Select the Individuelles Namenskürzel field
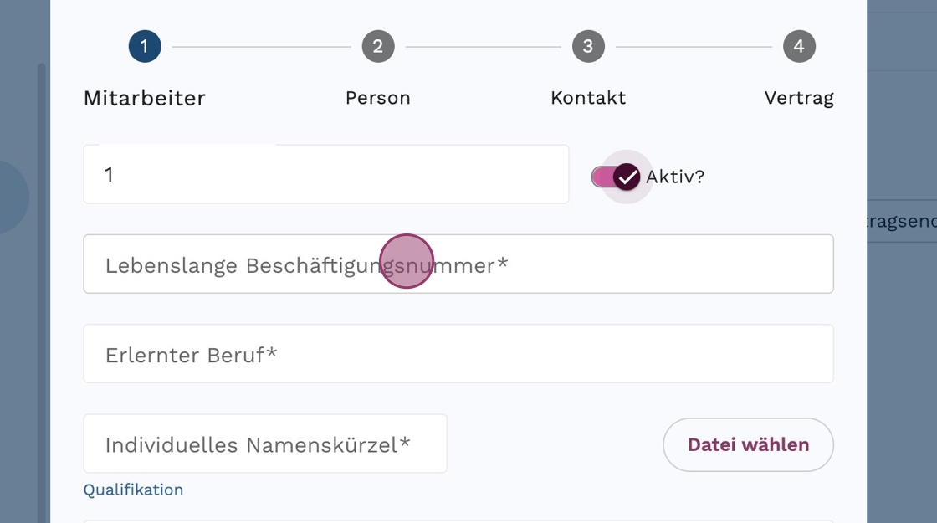Screen dimensions: 937x523 tap(264, 444)
